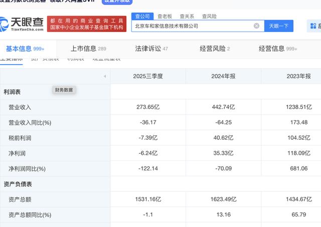Open the 上市信息 tab
Screen dimensions: 321x227
click(x=88, y=49)
